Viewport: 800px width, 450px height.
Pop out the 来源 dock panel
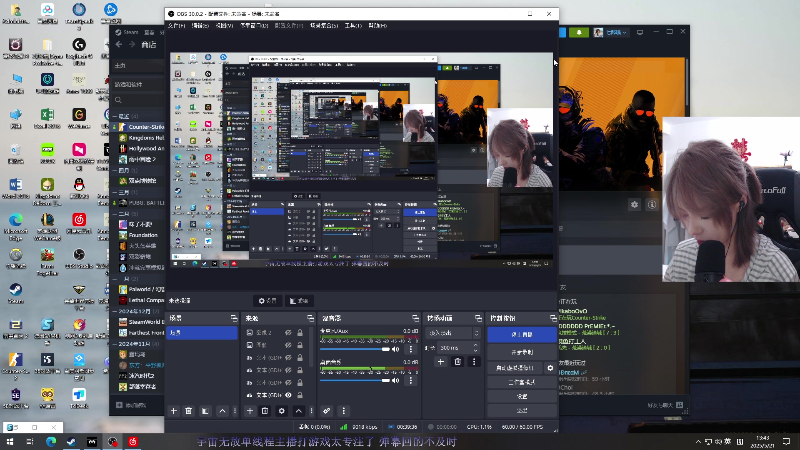coord(311,318)
